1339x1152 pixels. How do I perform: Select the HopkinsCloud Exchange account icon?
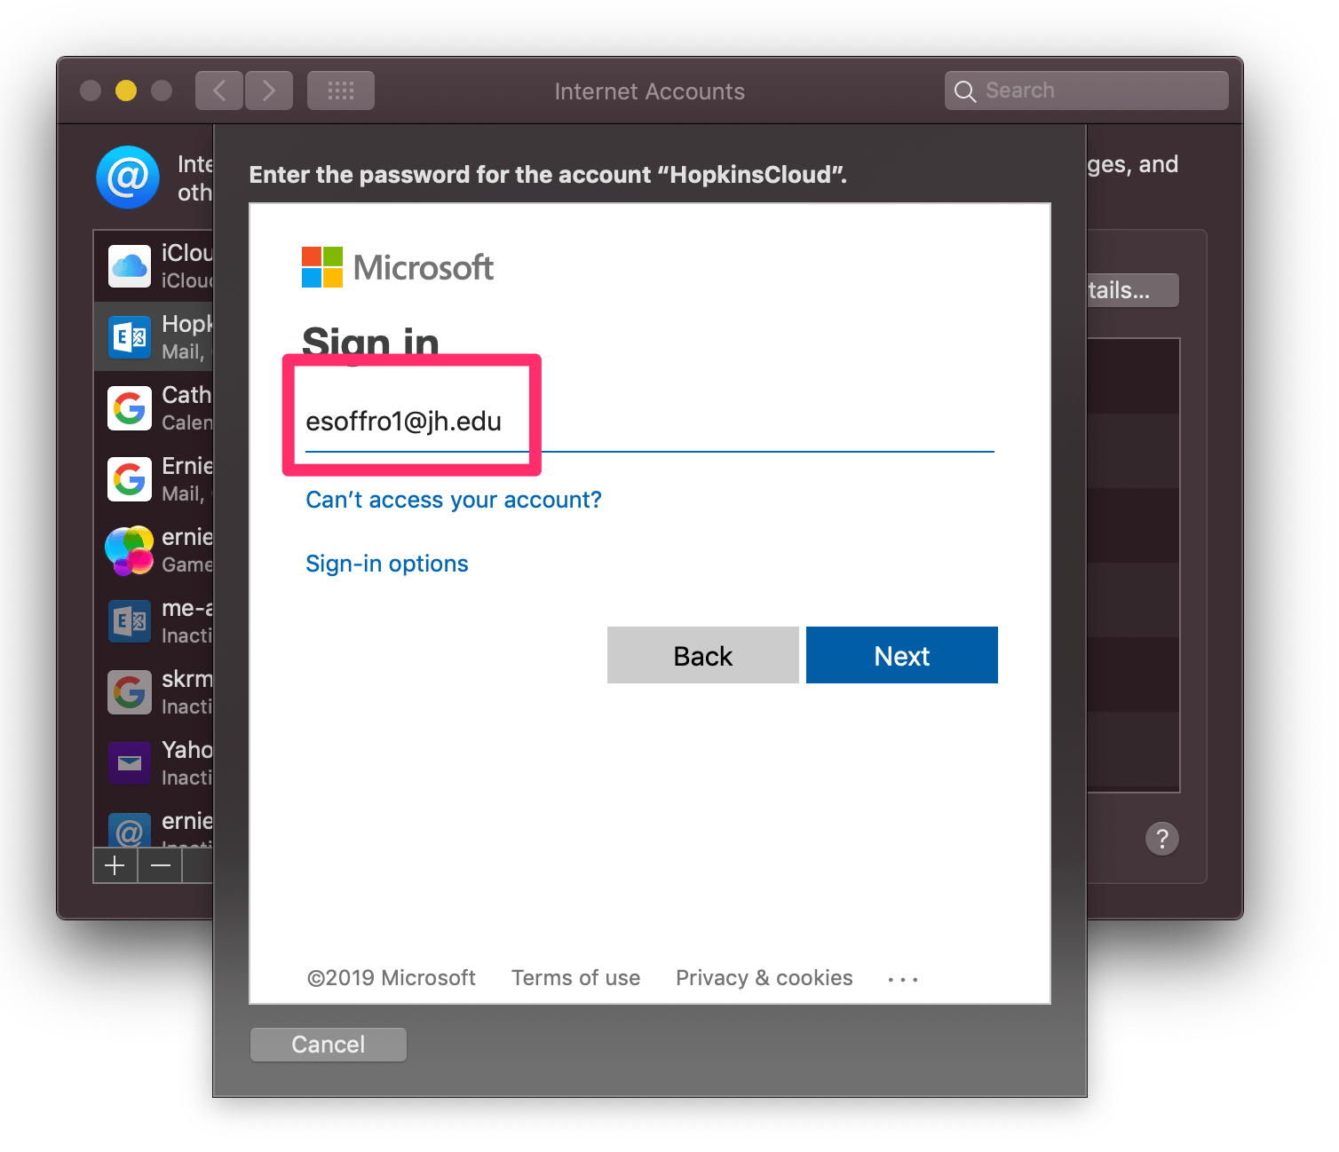[130, 337]
